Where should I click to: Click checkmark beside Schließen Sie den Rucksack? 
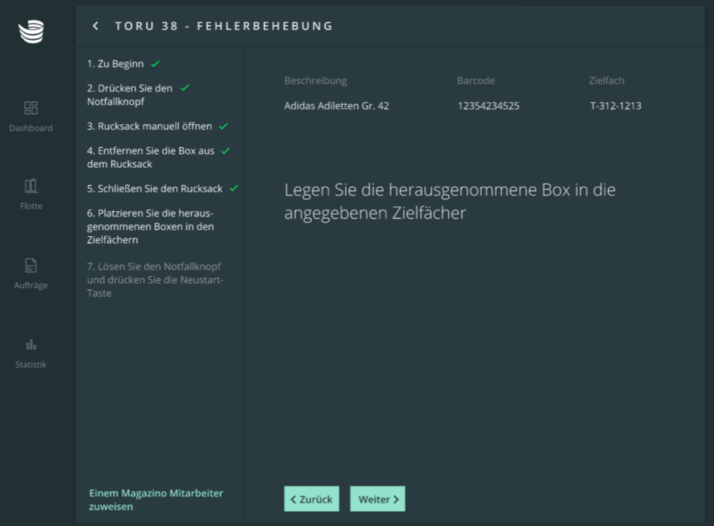234,188
